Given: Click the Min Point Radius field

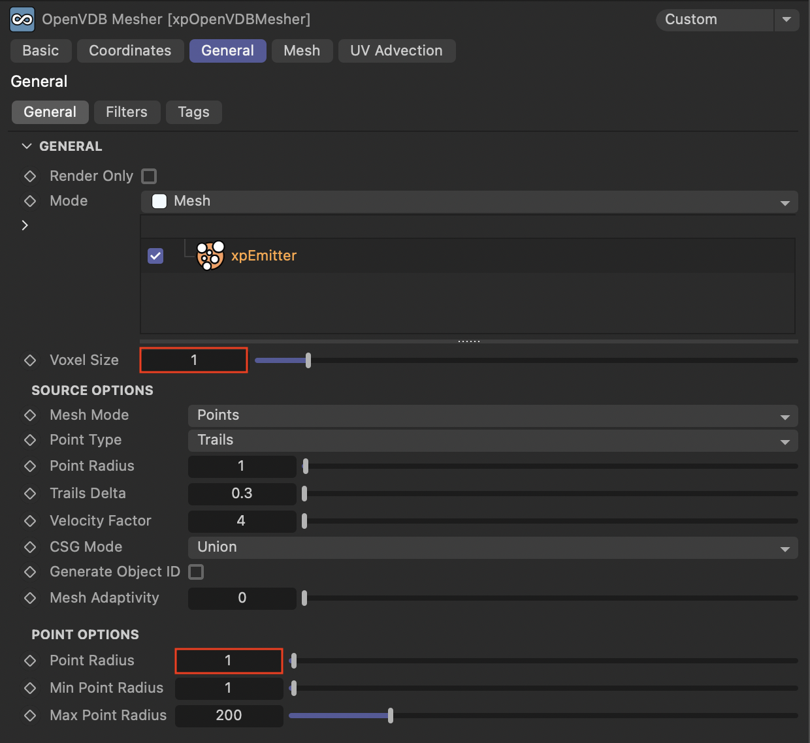Looking at the screenshot, I should click(x=229, y=688).
